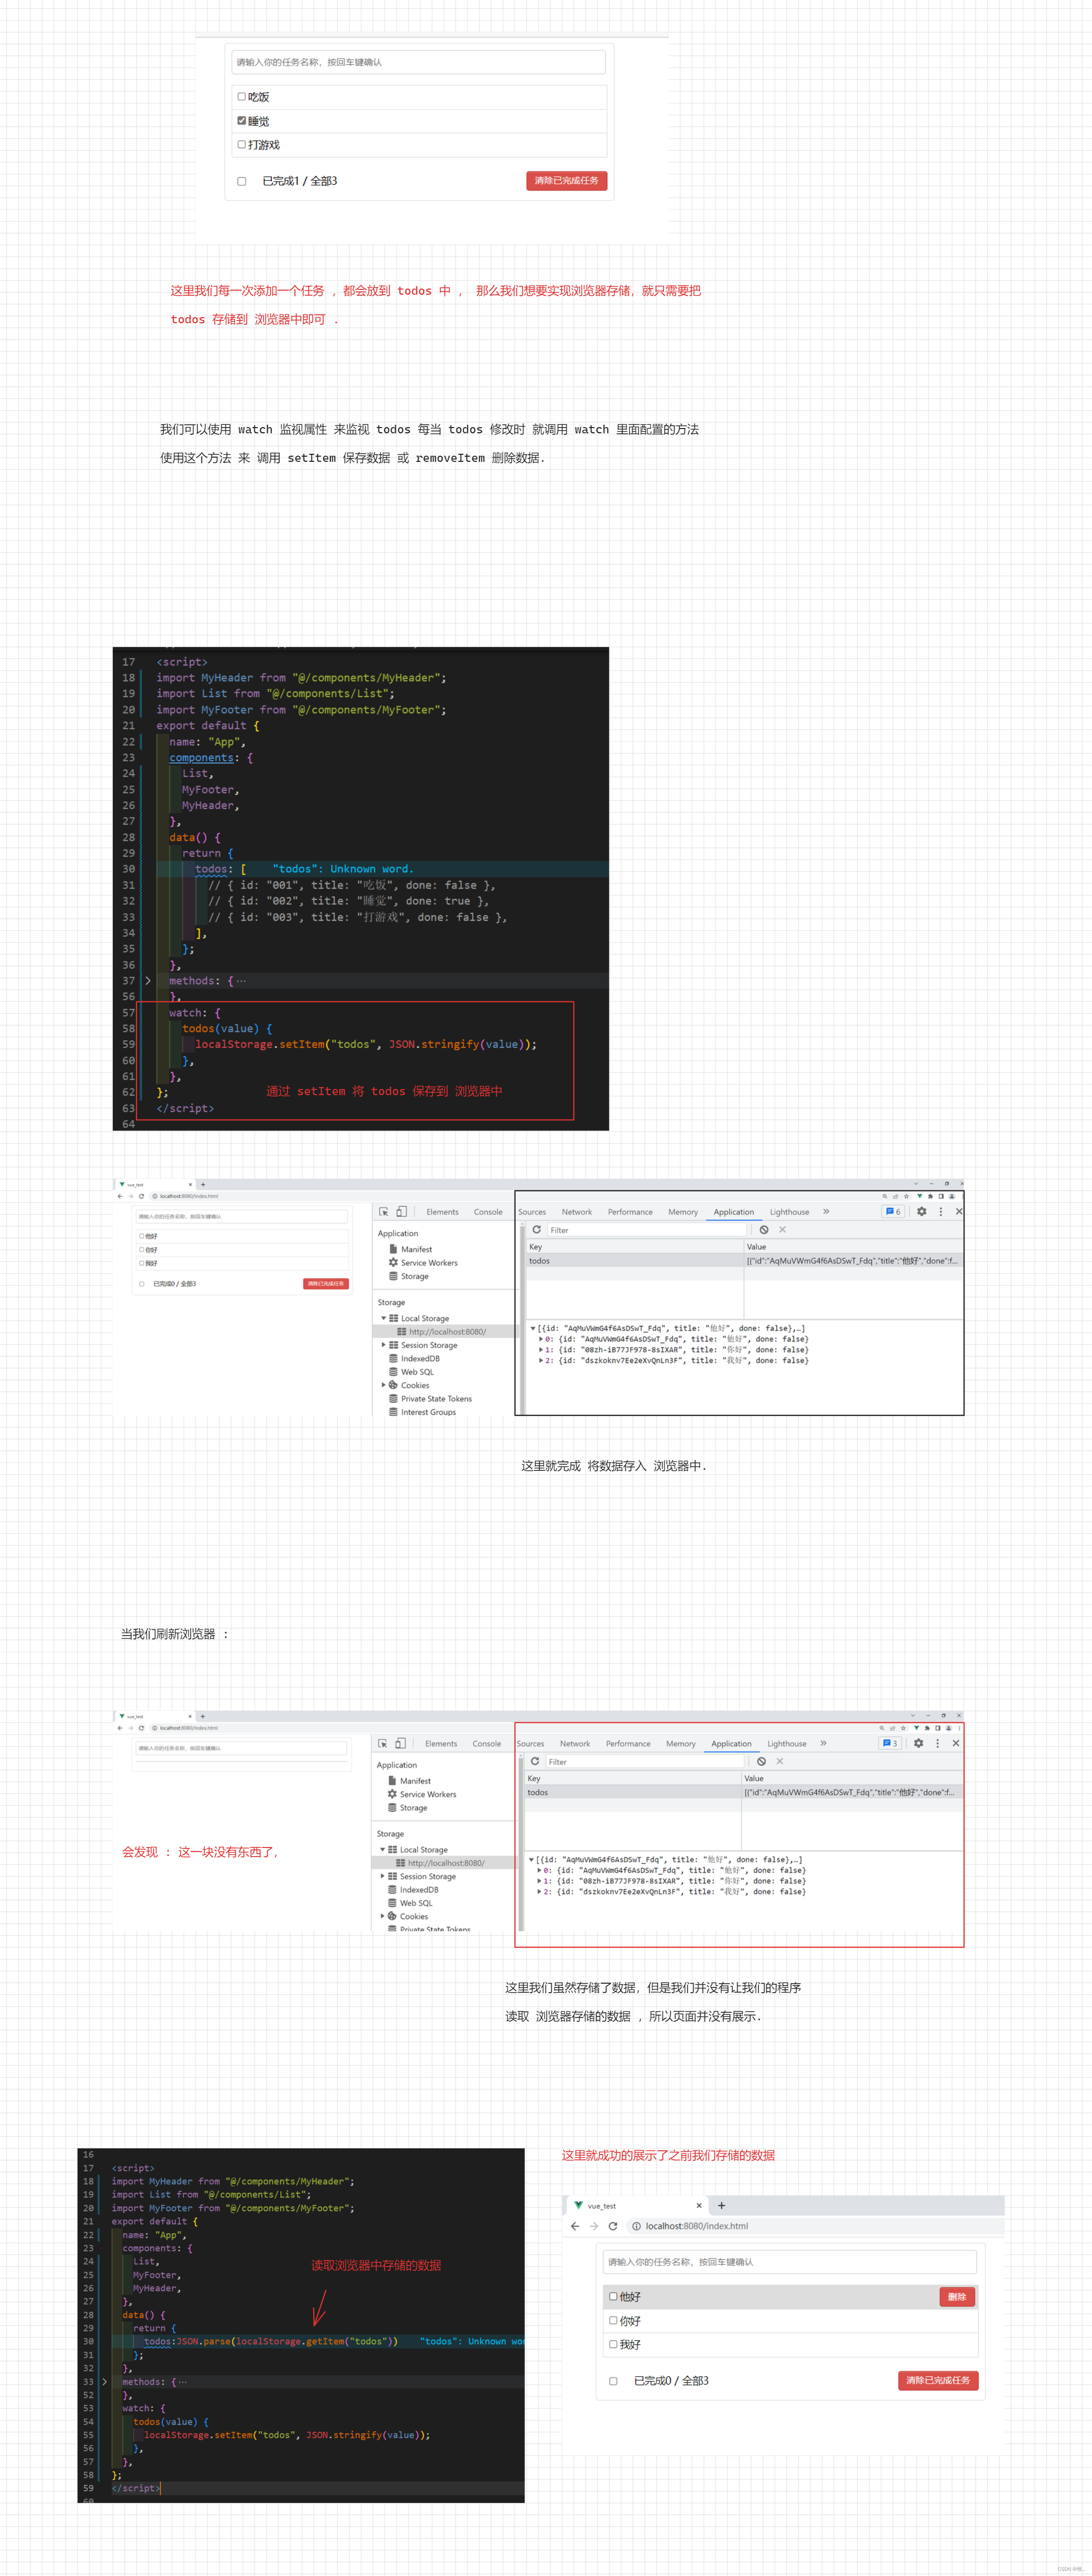Select Manifest in DevTools with badge 6

[x=416, y=1249]
